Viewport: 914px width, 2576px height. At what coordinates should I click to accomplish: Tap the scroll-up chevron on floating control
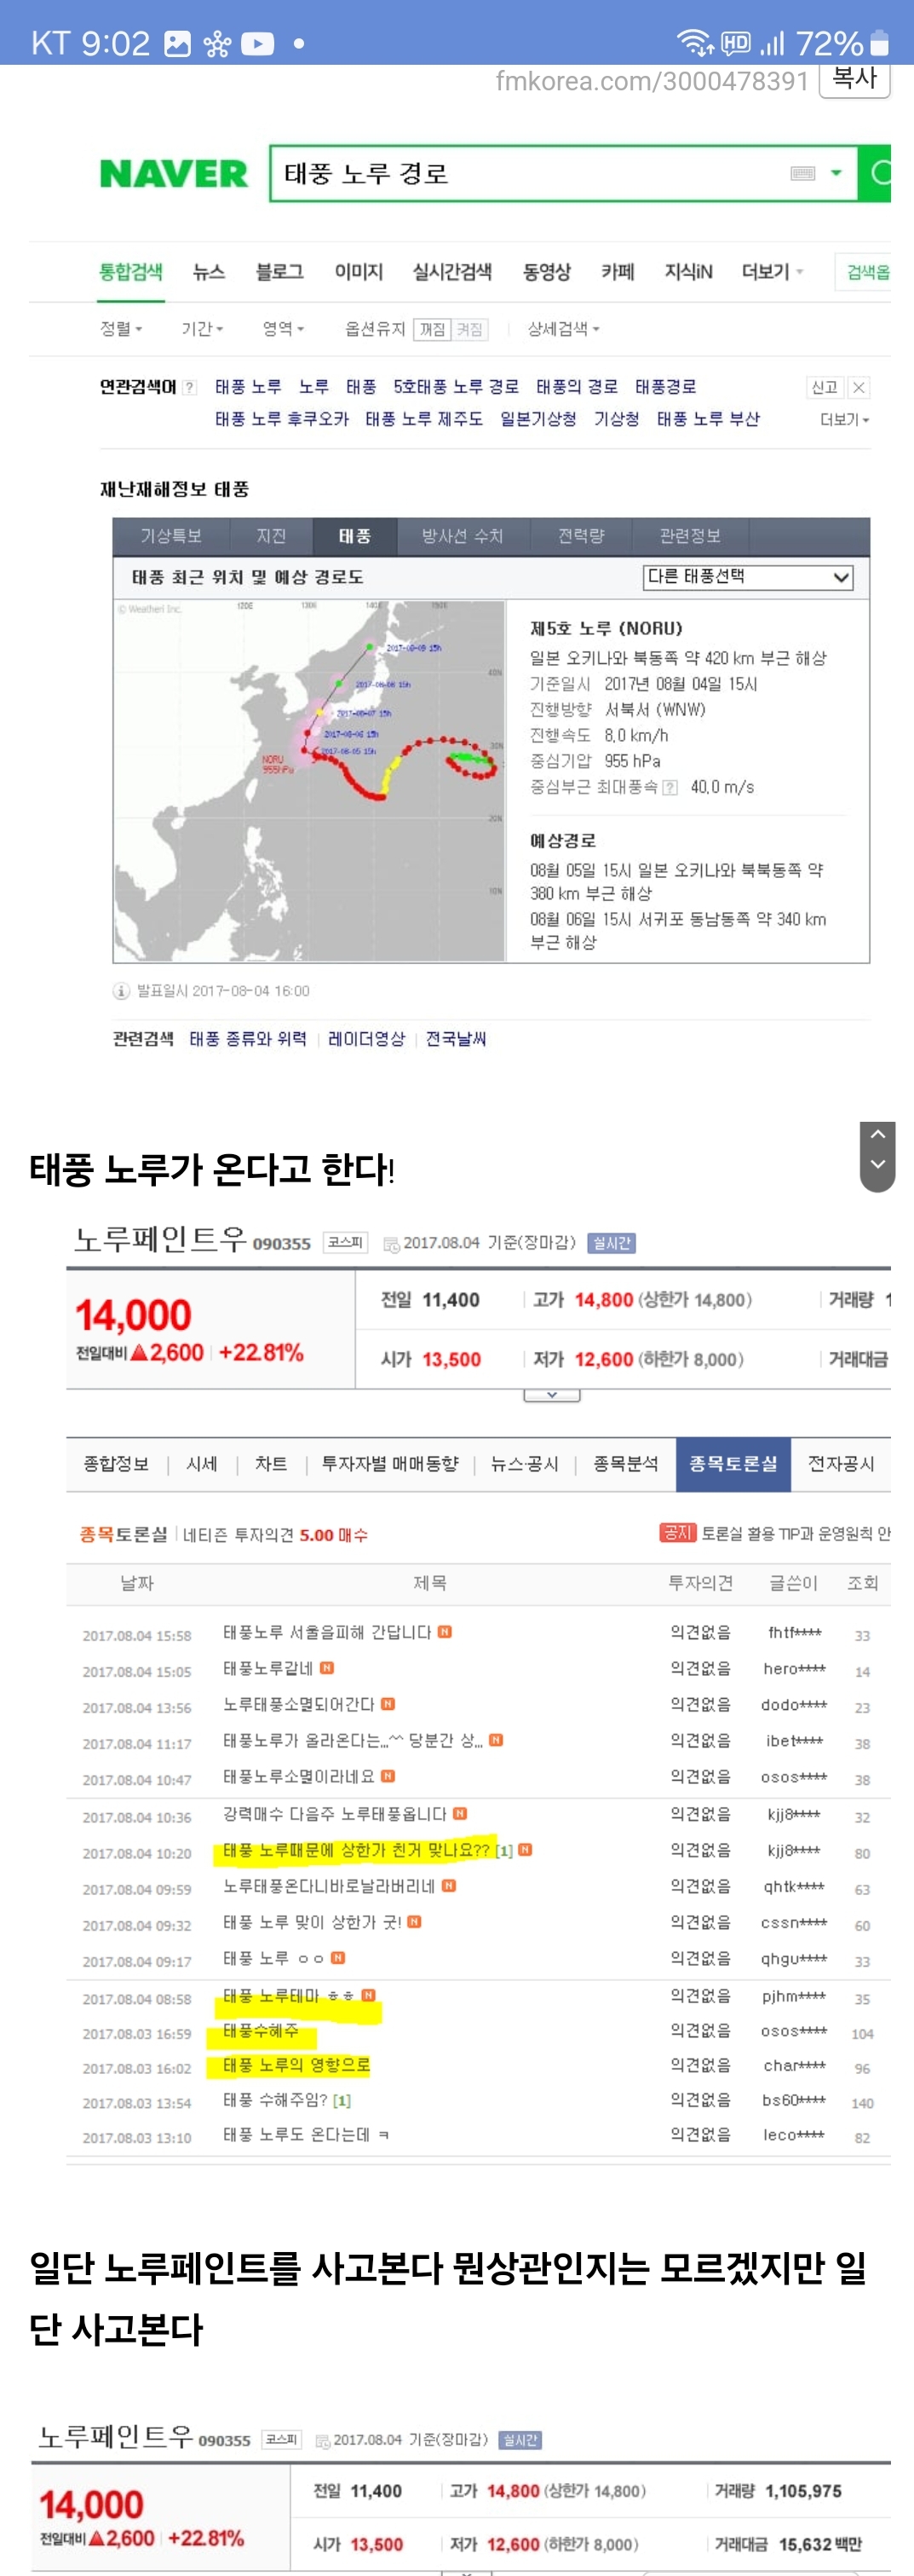[x=877, y=1136]
